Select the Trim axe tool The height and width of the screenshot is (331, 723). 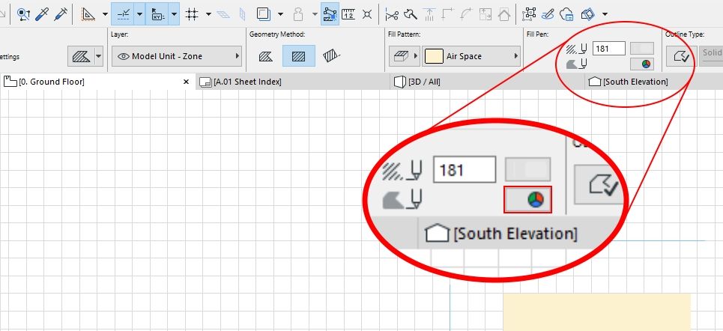pos(410,15)
